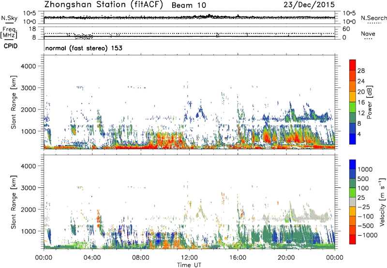Click the "1000" slant range tick of velocity panel
The image size is (387, 268).
[28, 231]
